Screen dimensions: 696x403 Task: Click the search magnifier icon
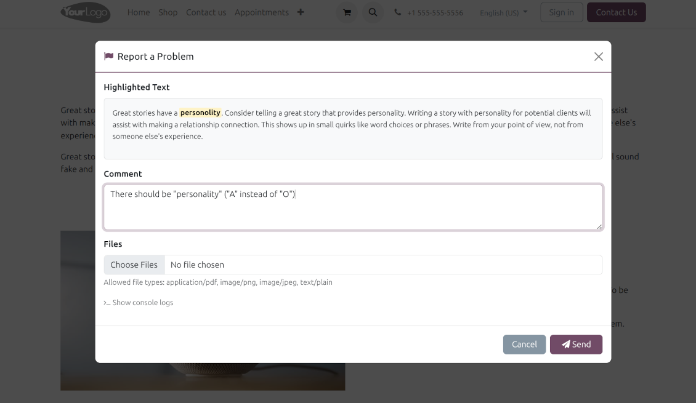click(373, 12)
